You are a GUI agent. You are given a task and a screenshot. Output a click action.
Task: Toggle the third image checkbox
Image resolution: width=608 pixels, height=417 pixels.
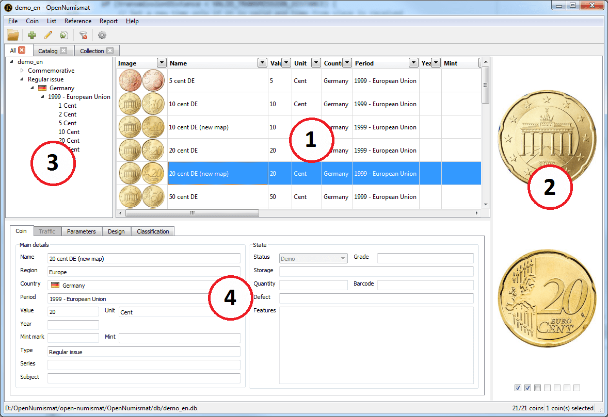(x=537, y=388)
